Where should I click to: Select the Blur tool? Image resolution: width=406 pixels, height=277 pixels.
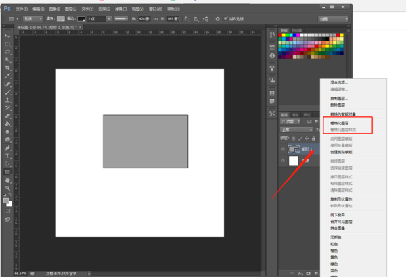(7, 132)
